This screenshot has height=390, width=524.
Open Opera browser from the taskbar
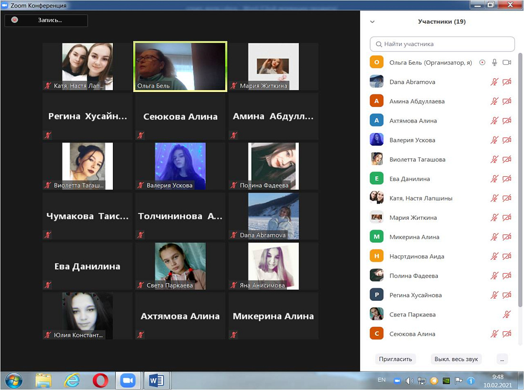[100, 380]
